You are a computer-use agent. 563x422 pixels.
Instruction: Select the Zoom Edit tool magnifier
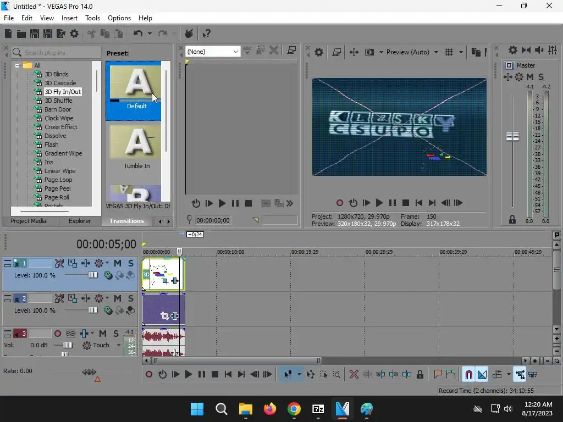tap(336, 375)
